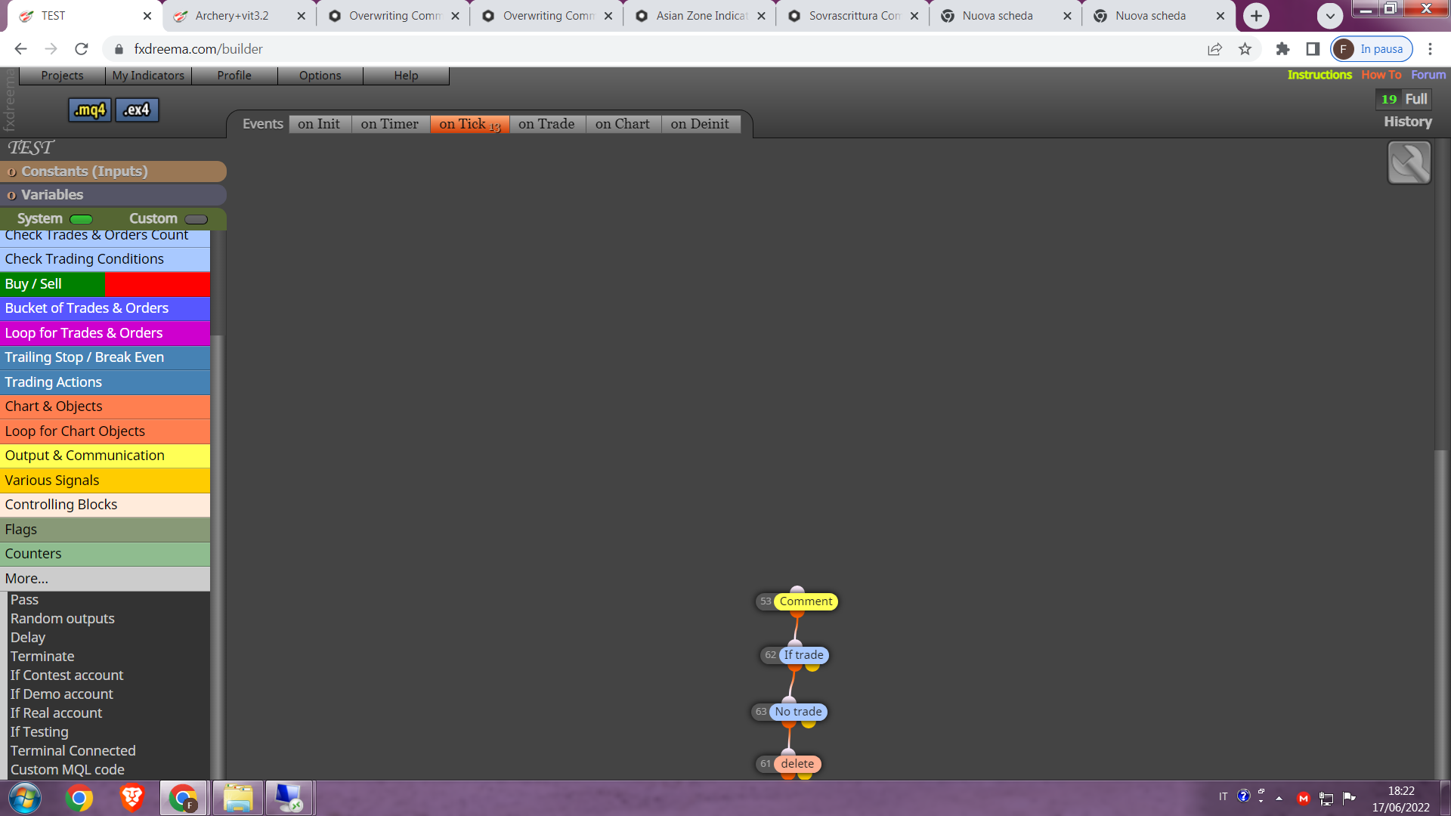Expand Output & Communication category
The image size is (1451, 816).
click(105, 456)
